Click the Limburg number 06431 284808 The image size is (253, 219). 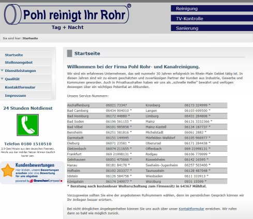point(196,116)
